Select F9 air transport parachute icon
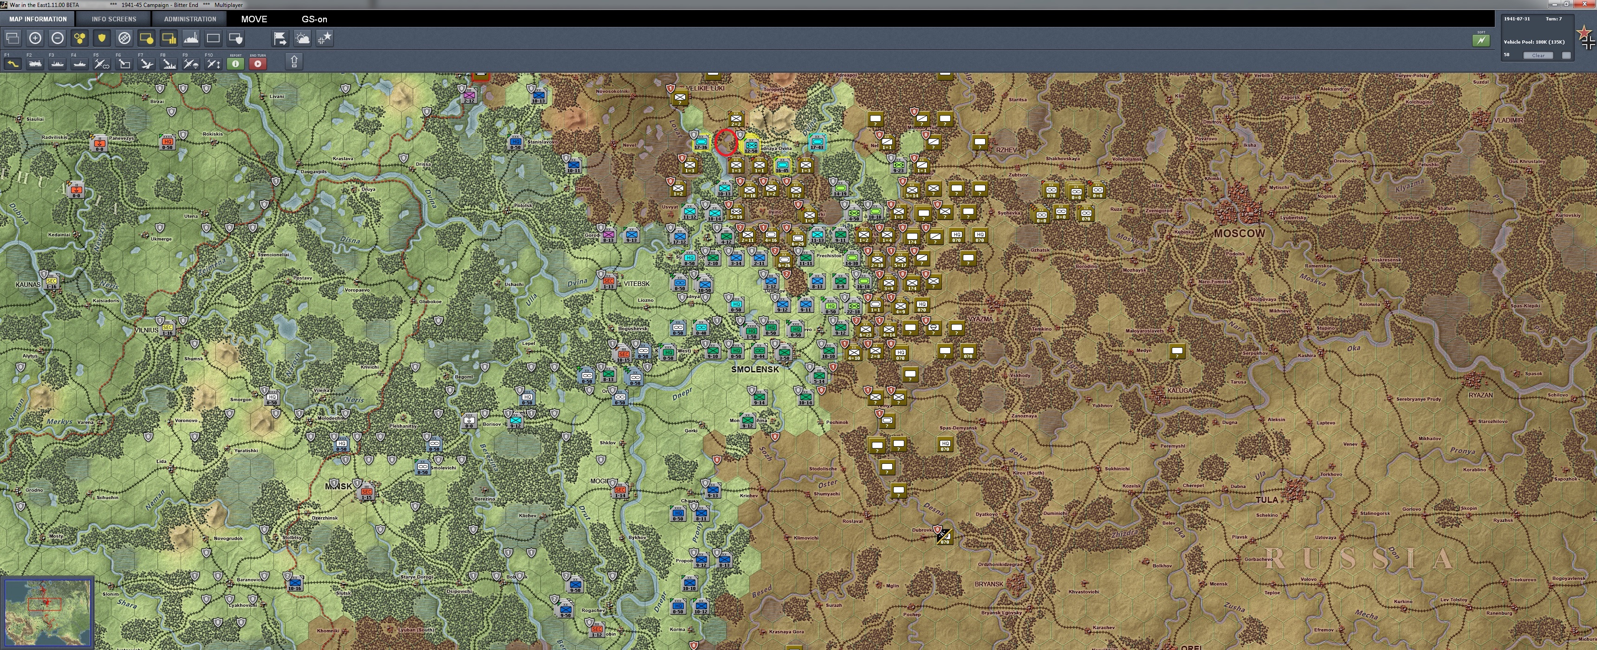This screenshot has width=1597, height=650. click(x=191, y=63)
